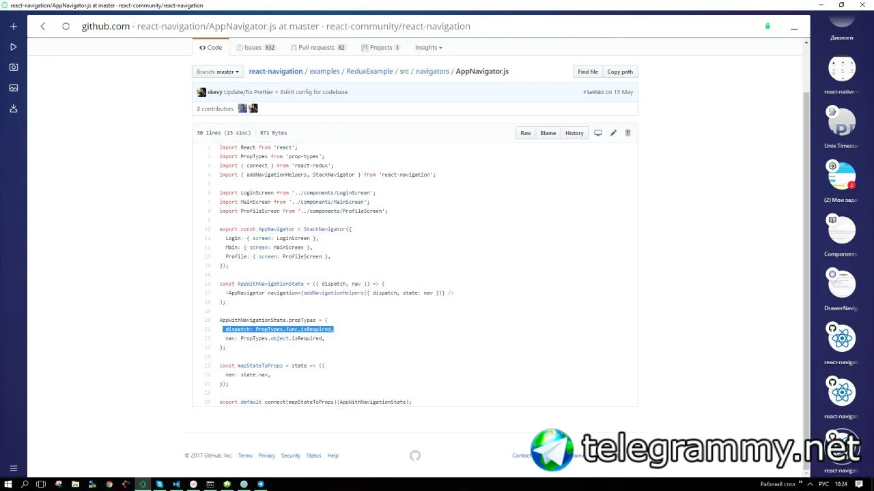Screen dimensions: 874x491
Task: Open the 'Update/Fix Prettier + Eslint config' commit message
Action: pos(286,92)
